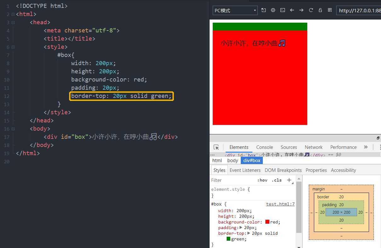The height and width of the screenshot is (248, 381).
Task: Reload the preview page
Action: point(311,10)
